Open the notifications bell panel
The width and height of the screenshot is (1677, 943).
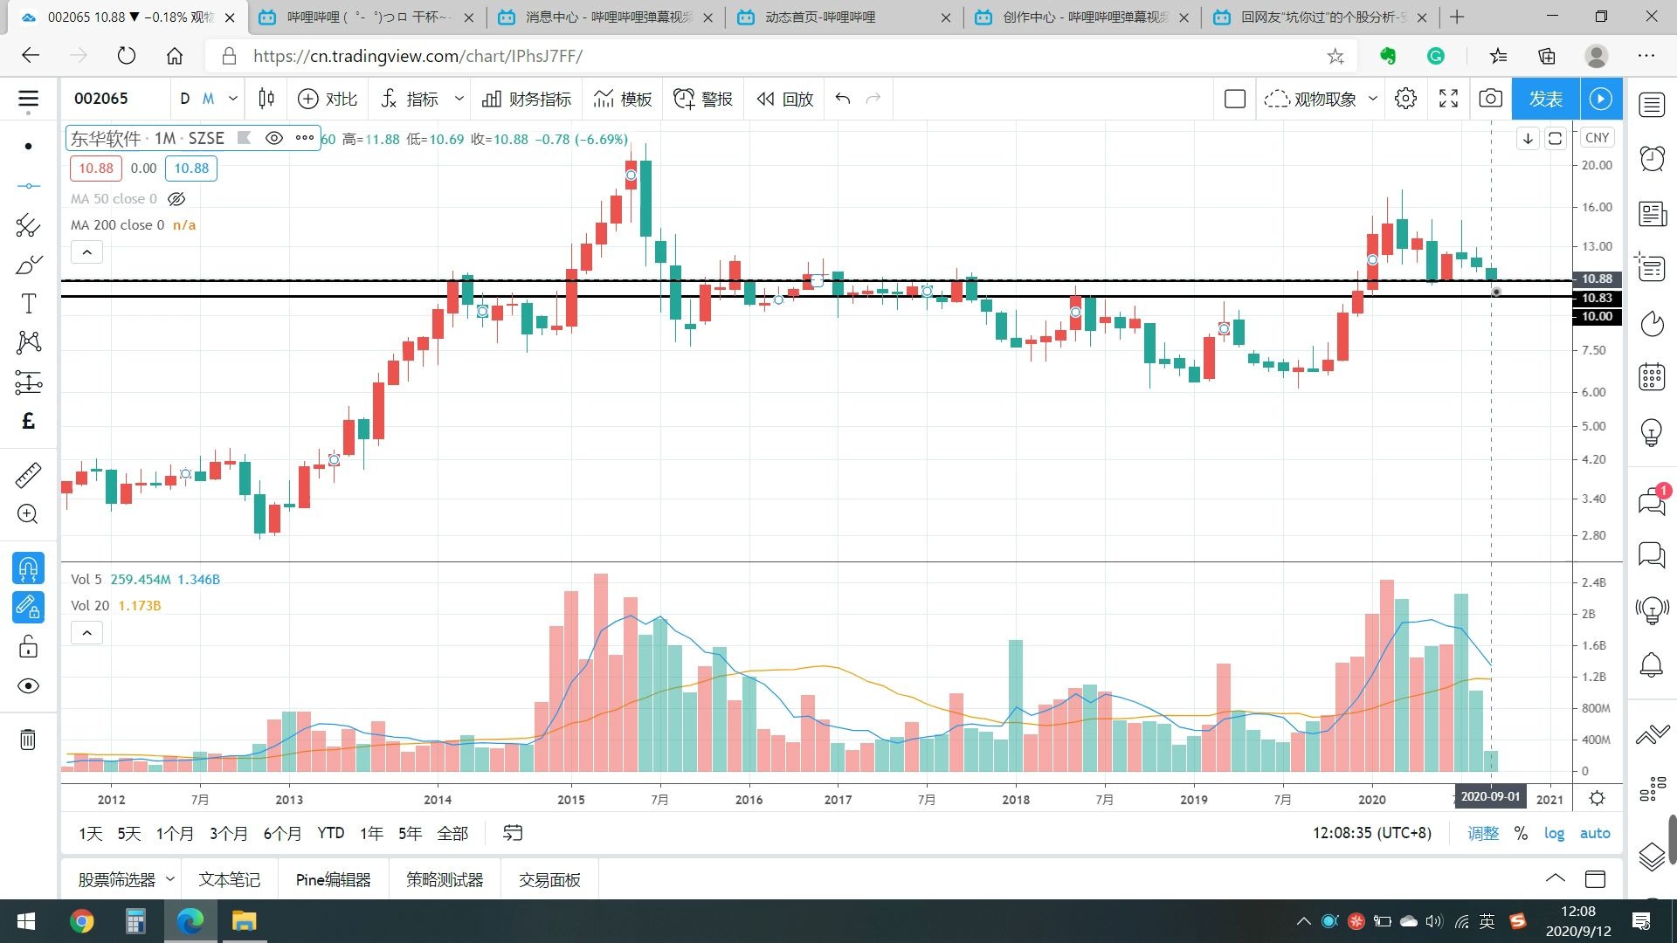(x=1652, y=665)
